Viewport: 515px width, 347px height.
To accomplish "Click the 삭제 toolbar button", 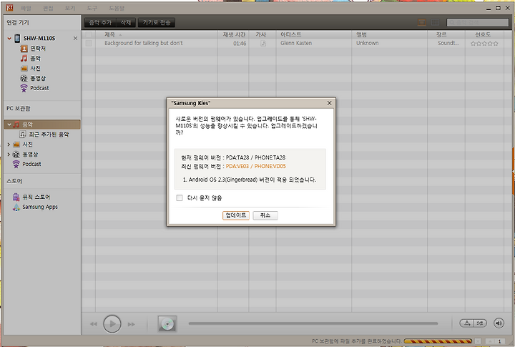I will [126, 22].
